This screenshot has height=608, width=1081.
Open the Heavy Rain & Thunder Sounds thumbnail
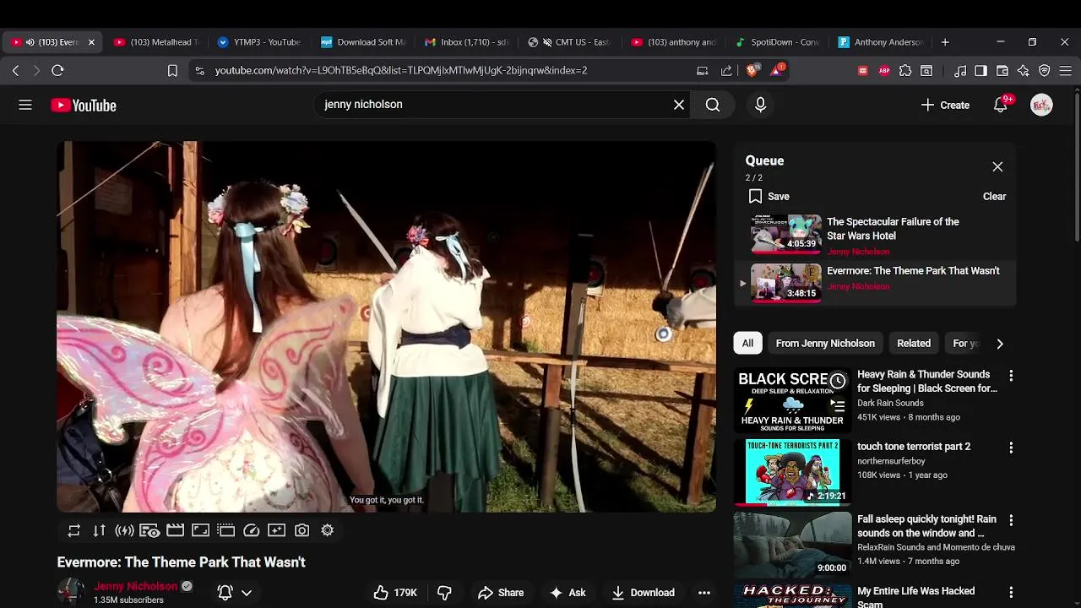pyautogui.click(x=792, y=400)
